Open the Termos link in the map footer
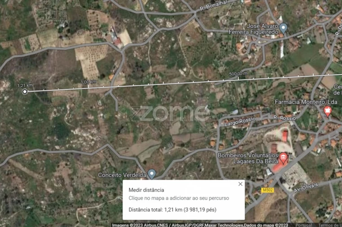The height and width of the screenshot is (227, 342). tap(330, 225)
